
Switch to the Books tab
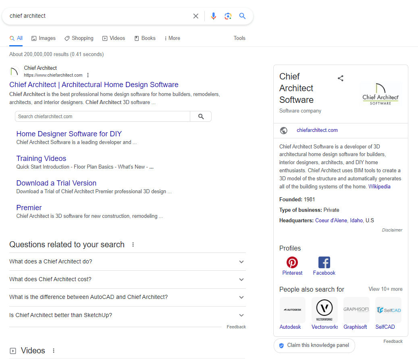click(x=145, y=38)
